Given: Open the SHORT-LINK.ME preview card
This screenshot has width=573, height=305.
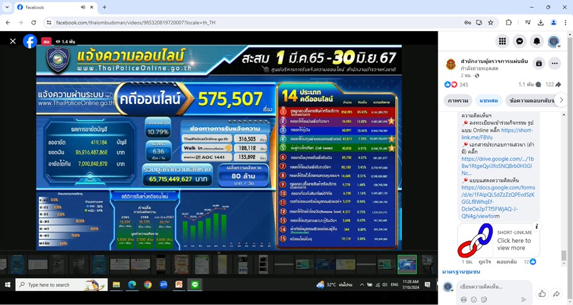Looking at the screenshot, I should click(499, 240).
